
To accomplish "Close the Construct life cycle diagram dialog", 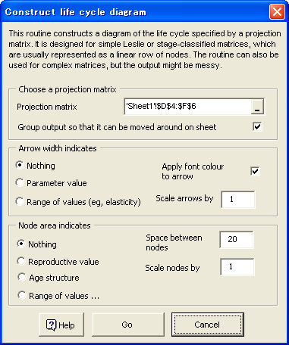I will (x=277, y=12).
